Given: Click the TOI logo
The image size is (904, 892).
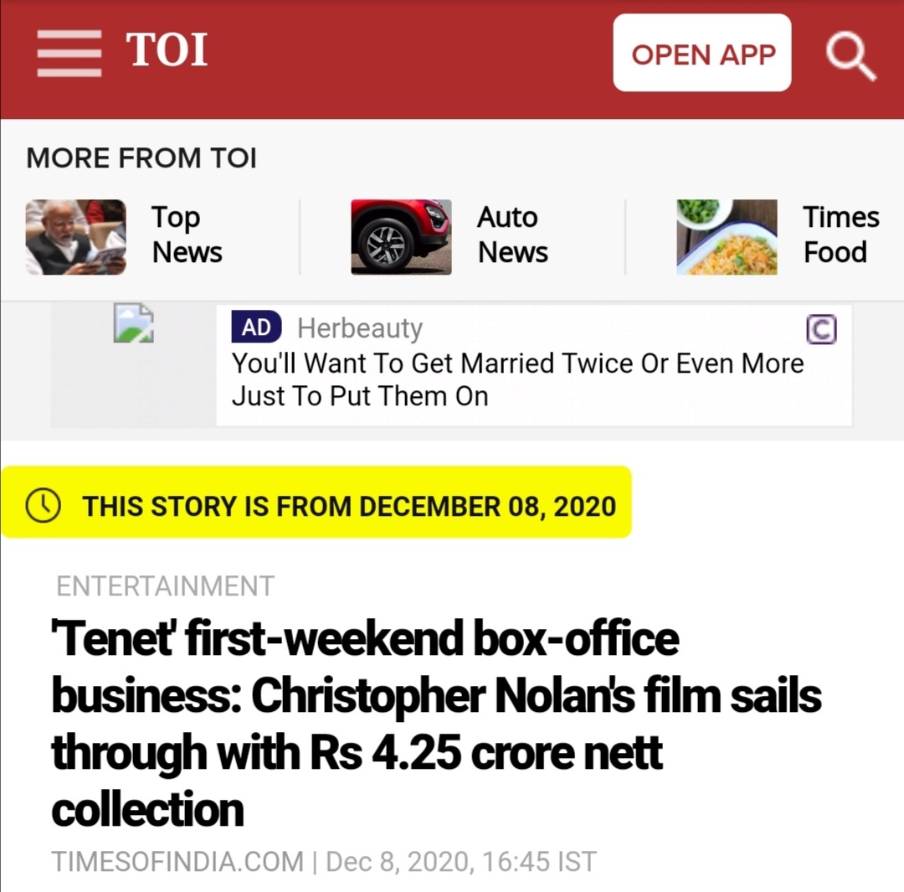Looking at the screenshot, I should (x=167, y=49).
